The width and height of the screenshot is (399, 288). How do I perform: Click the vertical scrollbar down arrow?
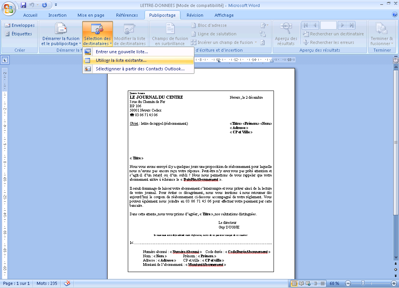(396, 276)
